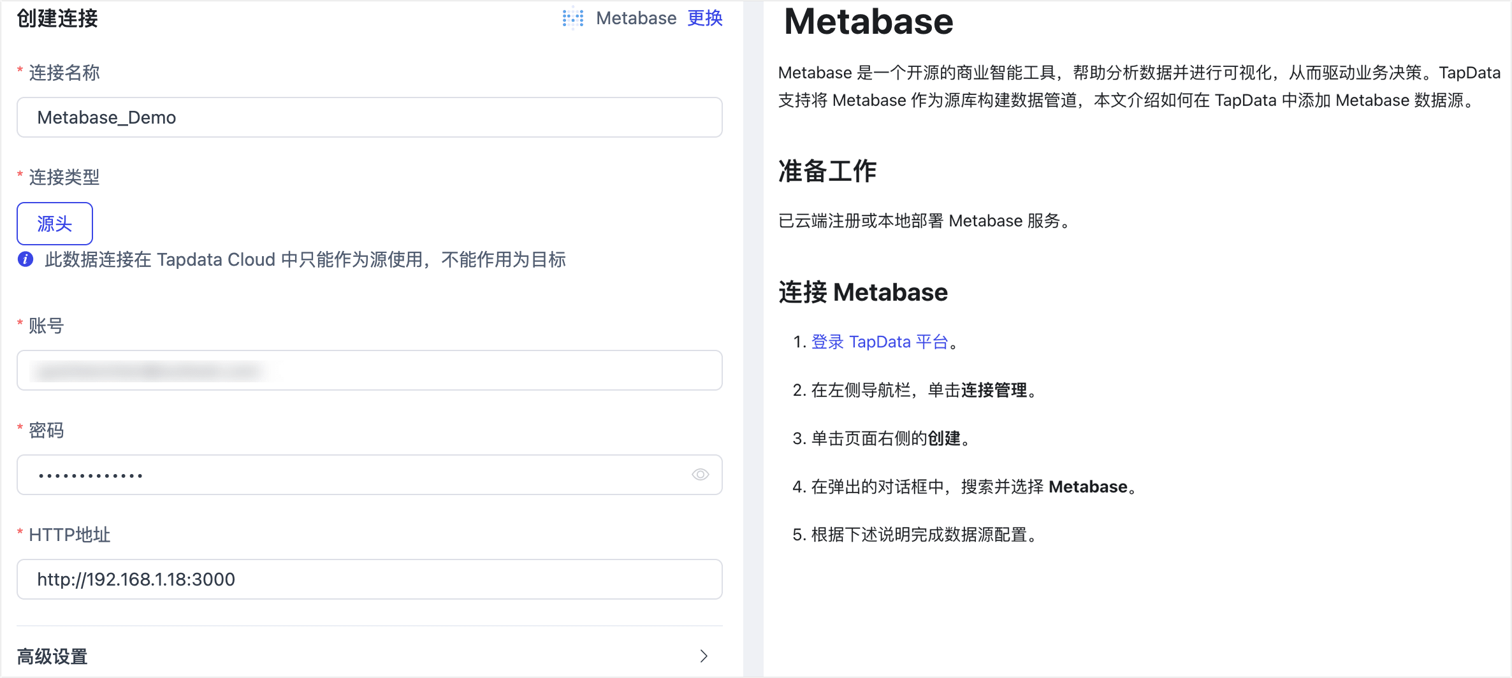Click the Metabase dotted logo icon

tap(572, 18)
